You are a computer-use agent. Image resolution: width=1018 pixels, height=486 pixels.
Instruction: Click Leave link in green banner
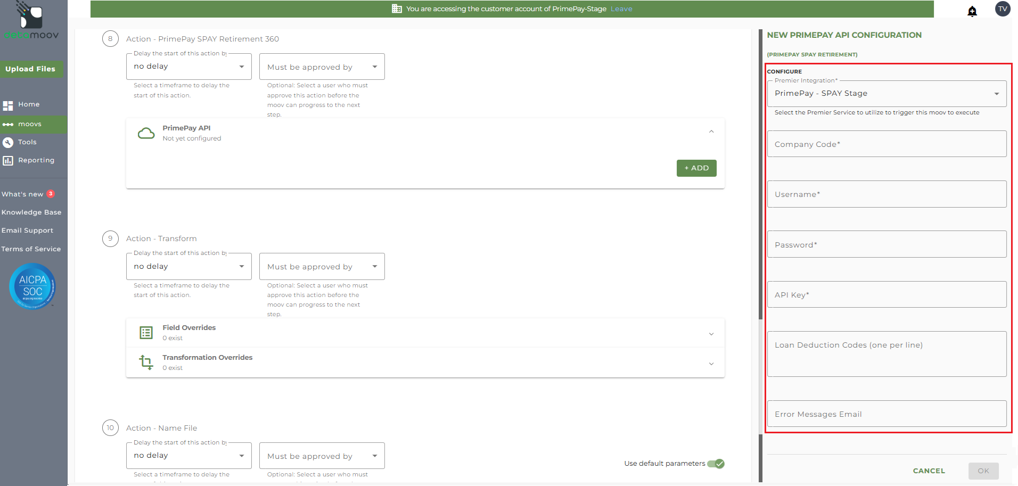click(x=621, y=9)
